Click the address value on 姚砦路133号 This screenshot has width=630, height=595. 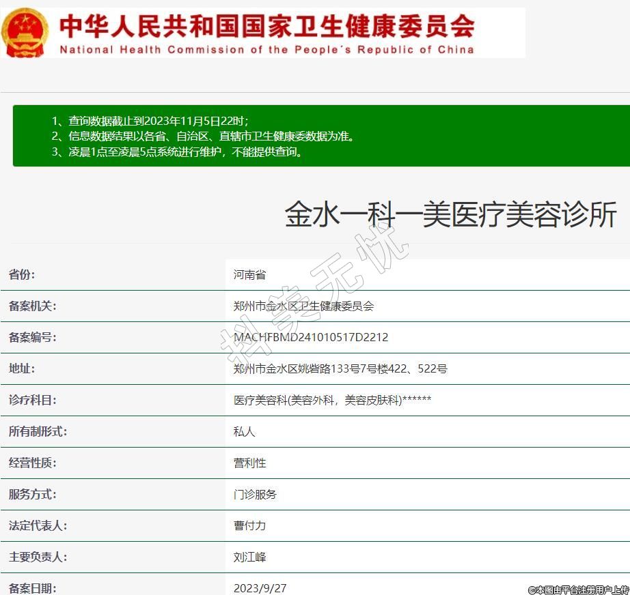pos(340,369)
